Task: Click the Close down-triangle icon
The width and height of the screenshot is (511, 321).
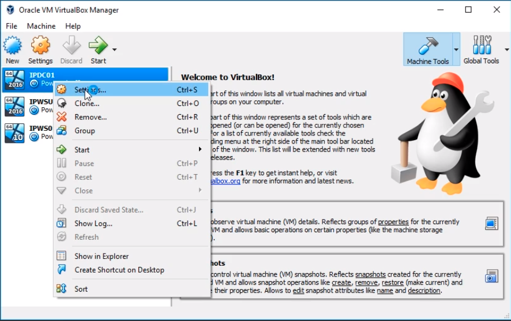Action: pyautogui.click(x=61, y=190)
